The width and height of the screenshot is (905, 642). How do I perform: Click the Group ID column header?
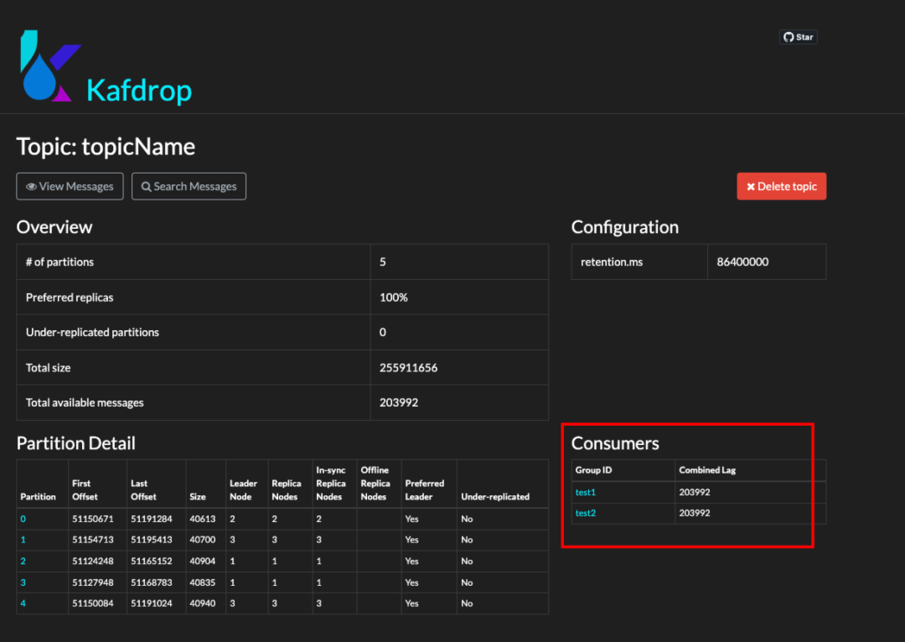point(593,470)
